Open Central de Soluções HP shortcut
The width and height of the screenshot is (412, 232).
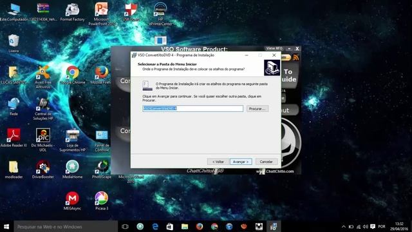coord(43,109)
